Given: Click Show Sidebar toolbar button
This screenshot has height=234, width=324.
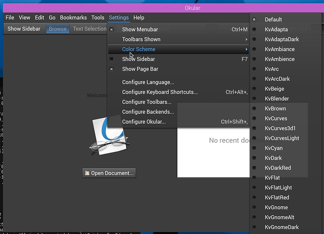Looking at the screenshot, I should tap(24, 29).
